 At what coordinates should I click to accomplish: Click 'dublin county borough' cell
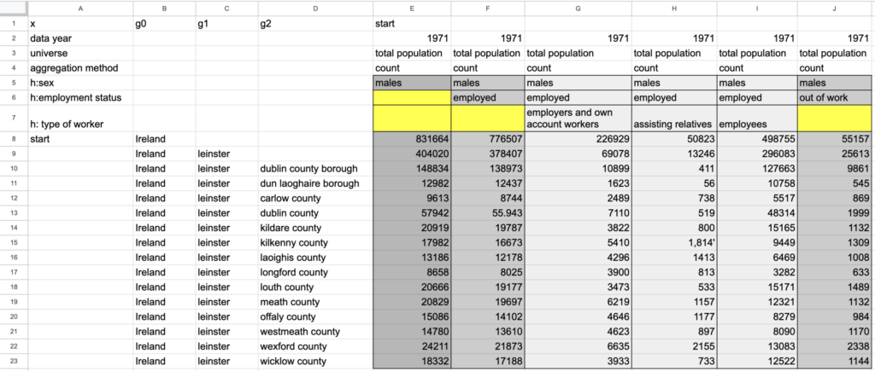click(x=315, y=169)
